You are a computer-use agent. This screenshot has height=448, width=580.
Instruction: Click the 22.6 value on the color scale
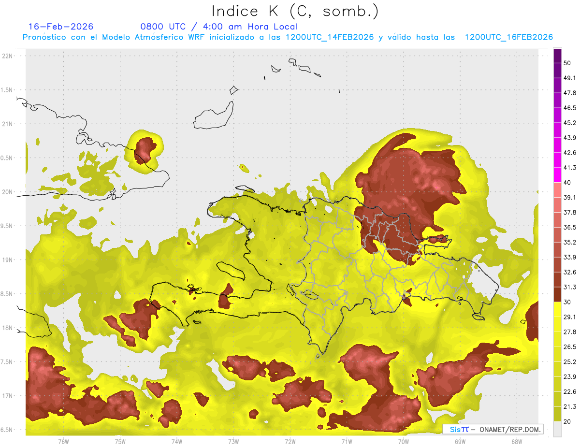(x=570, y=392)
